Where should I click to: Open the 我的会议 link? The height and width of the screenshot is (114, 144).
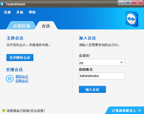click(x=22, y=76)
